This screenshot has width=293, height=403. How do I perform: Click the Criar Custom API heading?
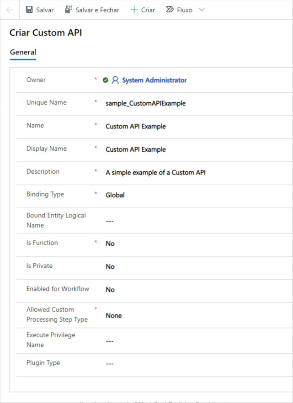[45, 33]
